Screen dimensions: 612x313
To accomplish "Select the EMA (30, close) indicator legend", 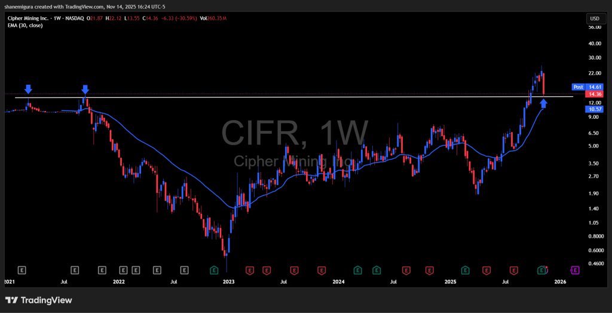I will (x=25, y=25).
